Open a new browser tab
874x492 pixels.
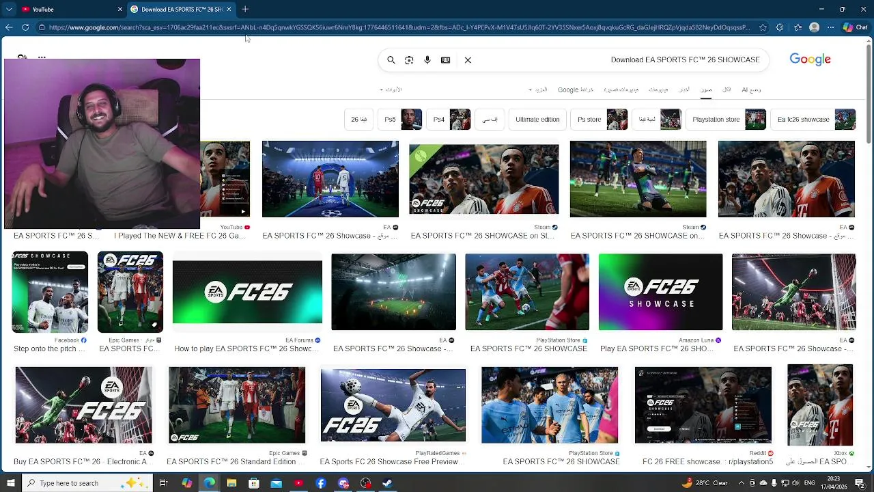(x=245, y=9)
